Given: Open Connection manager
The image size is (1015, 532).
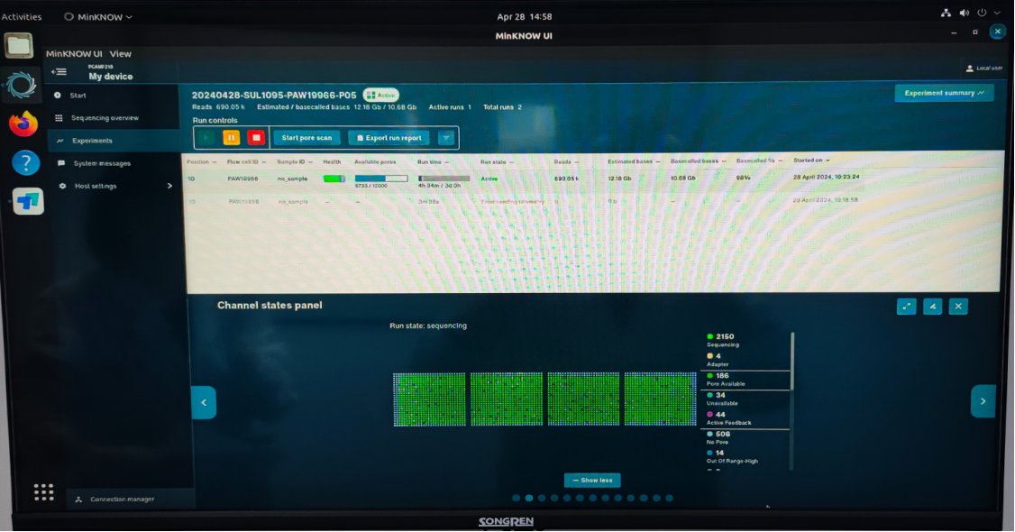Looking at the screenshot, I should (x=123, y=499).
